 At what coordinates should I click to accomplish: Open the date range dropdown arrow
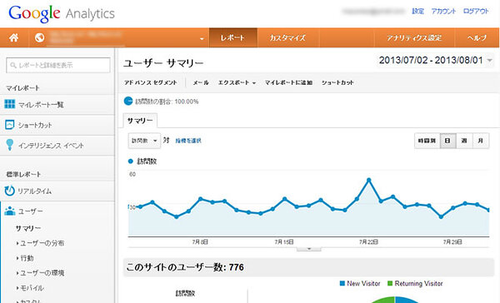[489, 60]
